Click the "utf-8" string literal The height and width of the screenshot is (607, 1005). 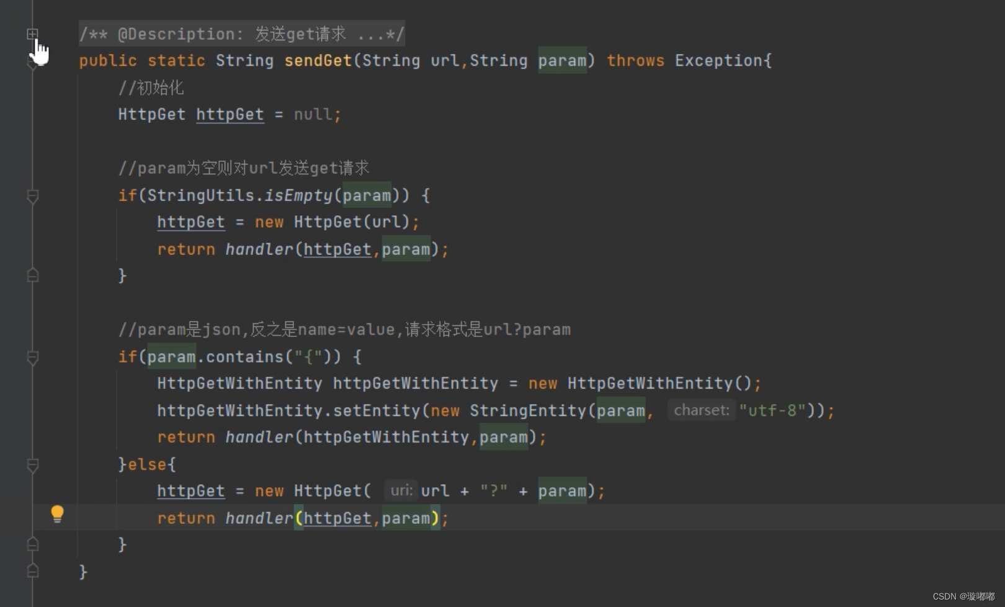coord(772,410)
